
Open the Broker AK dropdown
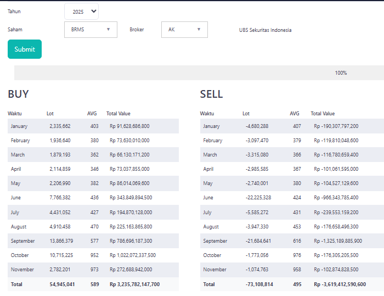pyautogui.click(x=184, y=30)
